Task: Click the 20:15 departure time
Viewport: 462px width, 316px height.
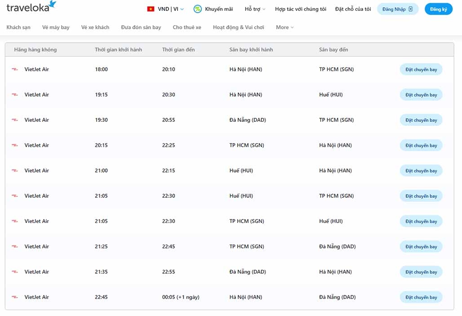Action: 102,145
